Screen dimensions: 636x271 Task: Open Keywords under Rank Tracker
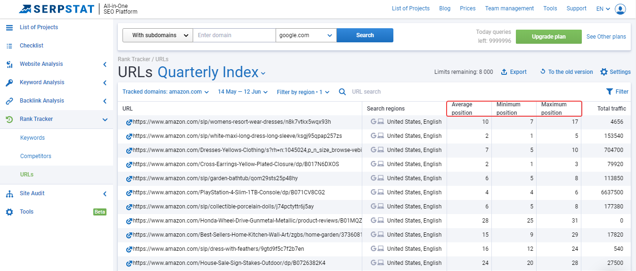(x=33, y=138)
